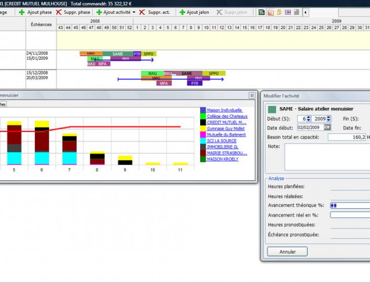Viewport: 370px width, 283px height.
Task: Select the SAME bar in the first Gantt row
Action: (x=118, y=54)
